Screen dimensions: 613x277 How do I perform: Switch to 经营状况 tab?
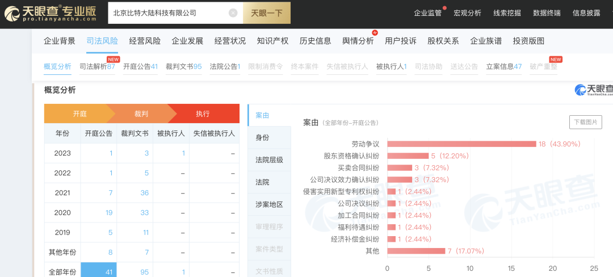[x=230, y=41]
